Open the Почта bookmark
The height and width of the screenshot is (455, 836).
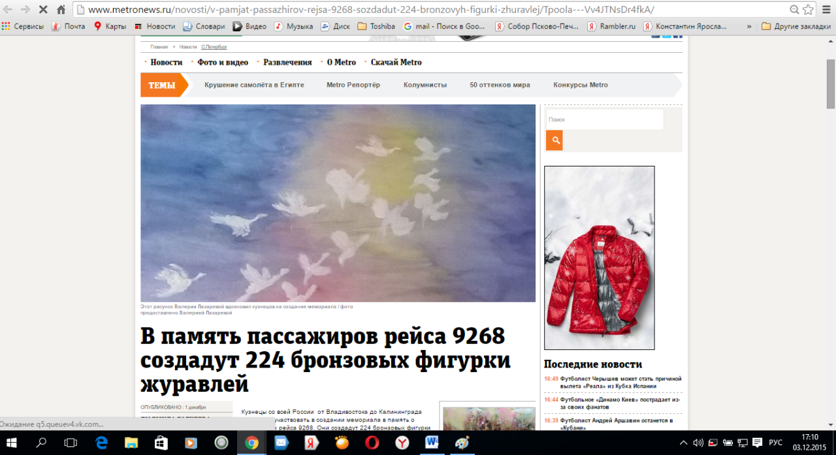[68, 27]
